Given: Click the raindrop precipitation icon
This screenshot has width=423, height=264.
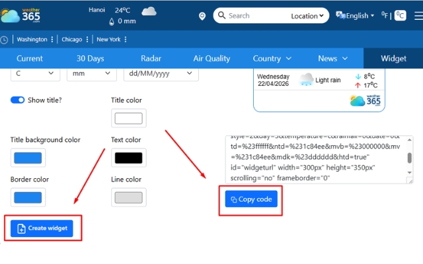Looking at the screenshot, I should tap(112, 22).
